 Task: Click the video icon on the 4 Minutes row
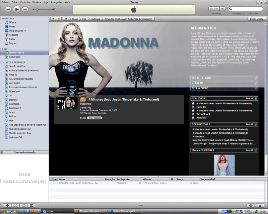coord(97,183)
